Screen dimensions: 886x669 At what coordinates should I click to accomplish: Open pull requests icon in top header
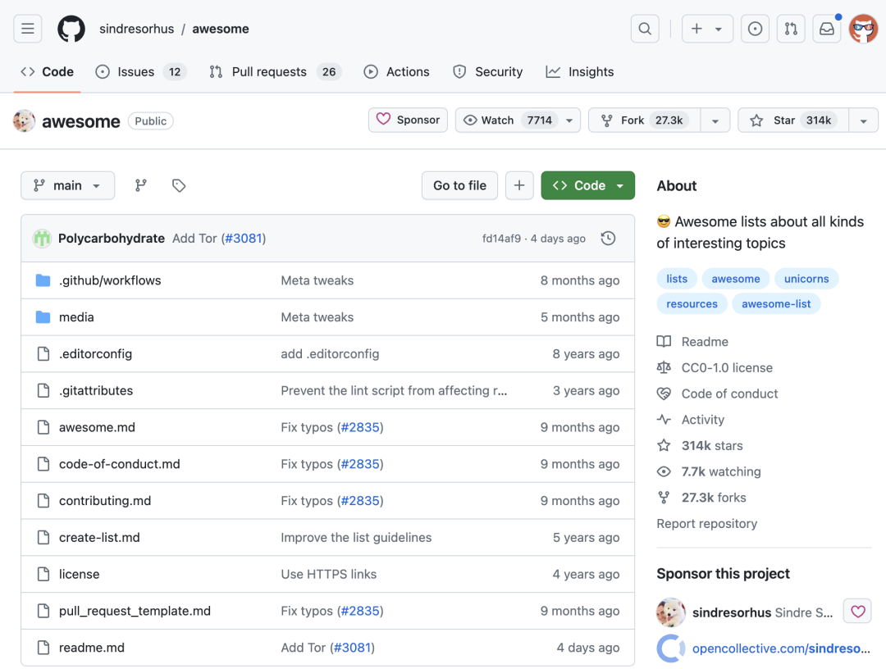tap(791, 28)
